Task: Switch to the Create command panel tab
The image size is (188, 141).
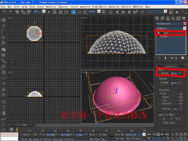Action: point(157,18)
